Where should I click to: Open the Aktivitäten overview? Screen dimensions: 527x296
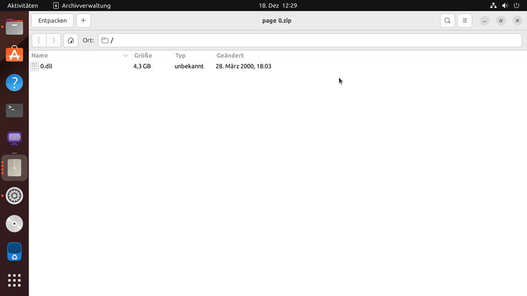[x=23, y=5]
